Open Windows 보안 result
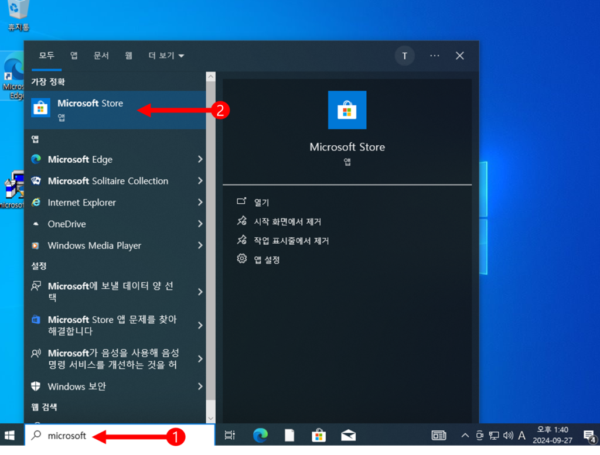The height and width of the screenshot is (455, 600). coord(110,386)
